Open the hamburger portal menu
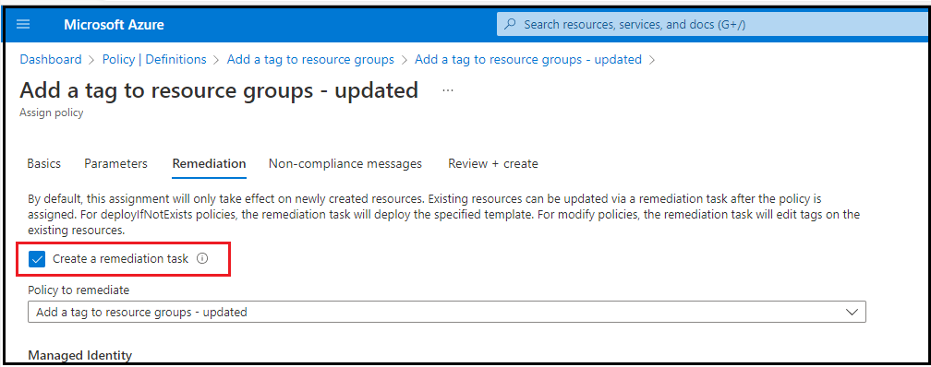Image resolution: width=931 pixels, height=367 pixels. click(x=23, y=25)
